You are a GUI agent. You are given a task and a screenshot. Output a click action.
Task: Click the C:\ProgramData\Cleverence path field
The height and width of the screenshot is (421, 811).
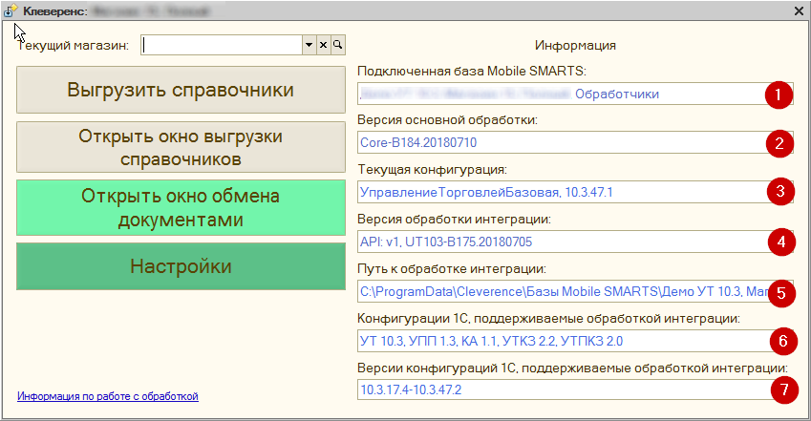575,291
